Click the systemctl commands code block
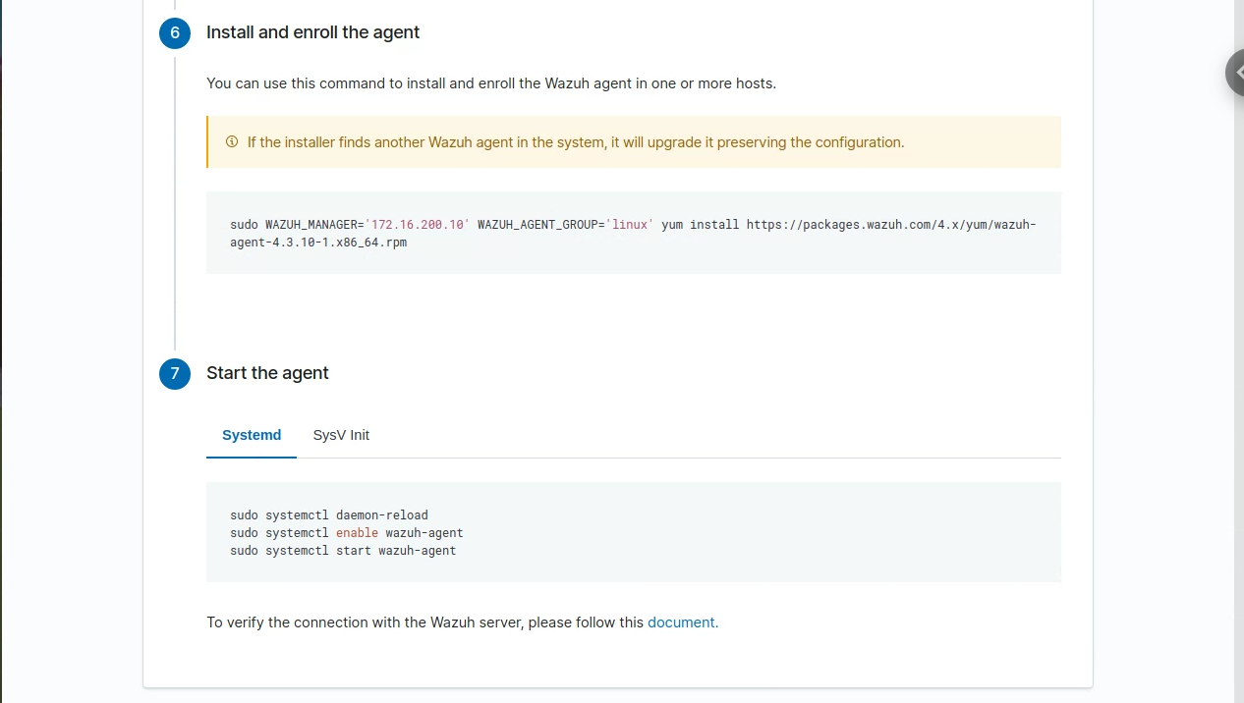This screenshot has height=703, width=1244. pyautogui.click(x=634, y=532)
